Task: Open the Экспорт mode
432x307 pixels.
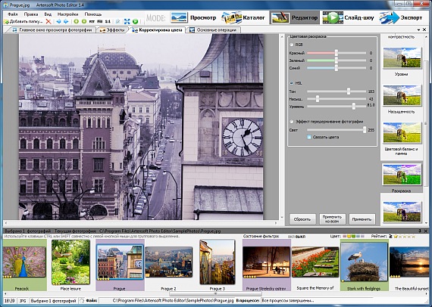Action: [401, 17]
